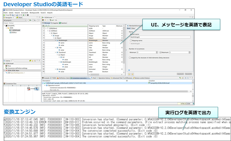Expand CSV SpecifiedSeparator item in Outline
The height and width of the screenshot is (141, 231).
(4, 73)
